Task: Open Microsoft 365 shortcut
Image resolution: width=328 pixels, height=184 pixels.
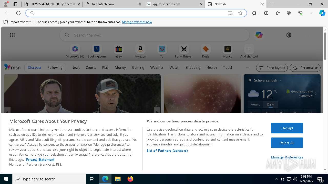Action: click(x=75, y=51)
